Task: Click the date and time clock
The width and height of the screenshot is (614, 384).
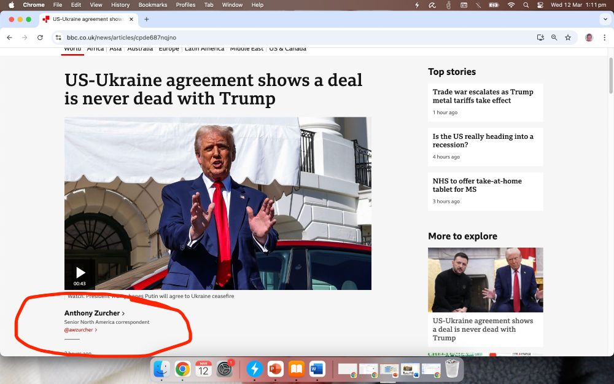Action: click(x=578, y=5)
